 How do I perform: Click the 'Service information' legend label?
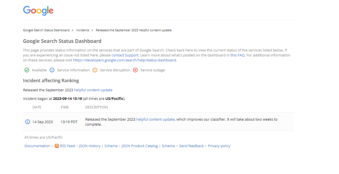pyautogui.click(x=73, y=70)
